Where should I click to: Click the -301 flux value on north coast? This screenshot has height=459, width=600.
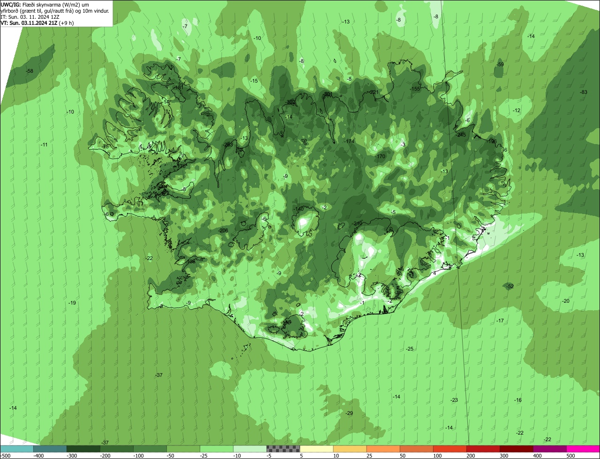328,94
